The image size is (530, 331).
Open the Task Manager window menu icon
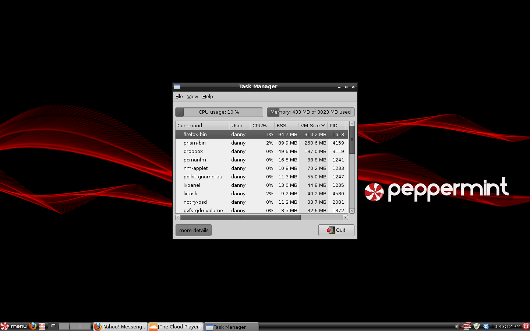point(177,87)
